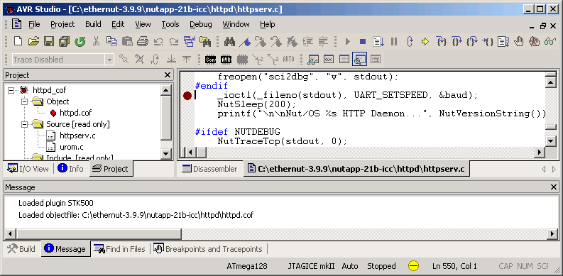Open the Trace Disabled dropdown
The width and height of the screenshot is (563, 276).
click(109, 60)
